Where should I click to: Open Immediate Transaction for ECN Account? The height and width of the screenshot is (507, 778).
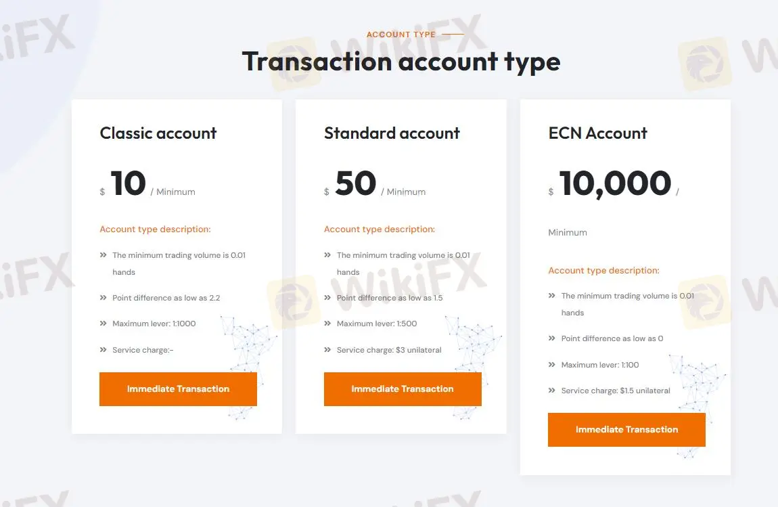coord(626,430)
